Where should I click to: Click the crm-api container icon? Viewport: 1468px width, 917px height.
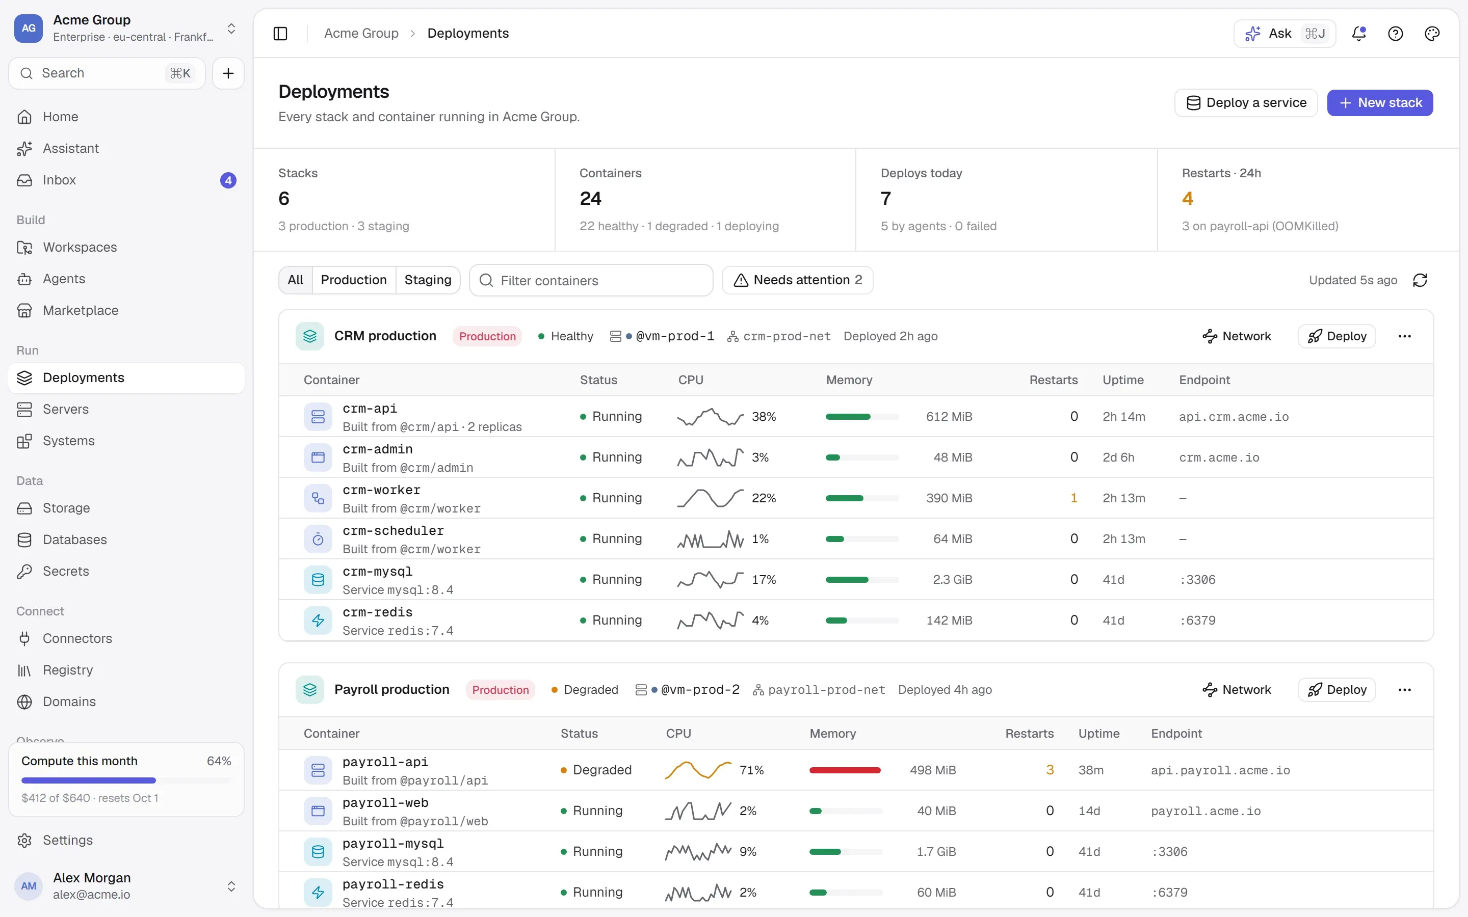pyautogui.click(x=318, y=417)
